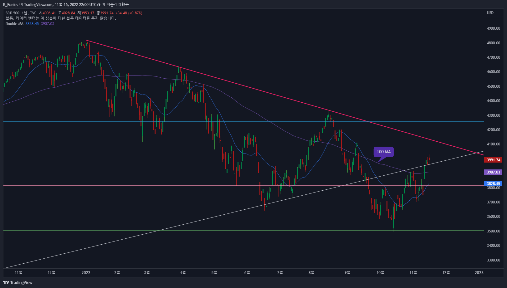Image resolution: width=507 pixels, height=288 pixels.
Task: Click the 3700.00 price axis value
Action: [x=494, y=202]
